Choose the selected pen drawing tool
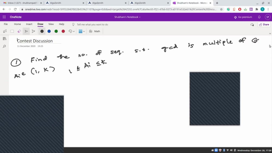Viewport: 272px width, 153px height. pyautogui.click(x=26, y=31)
